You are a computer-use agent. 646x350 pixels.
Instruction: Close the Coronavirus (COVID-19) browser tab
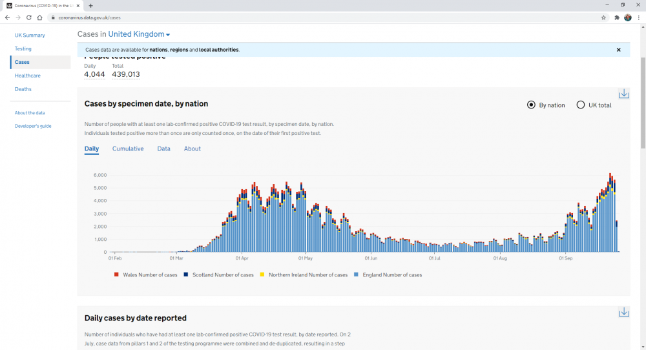(x=78, y=6)
